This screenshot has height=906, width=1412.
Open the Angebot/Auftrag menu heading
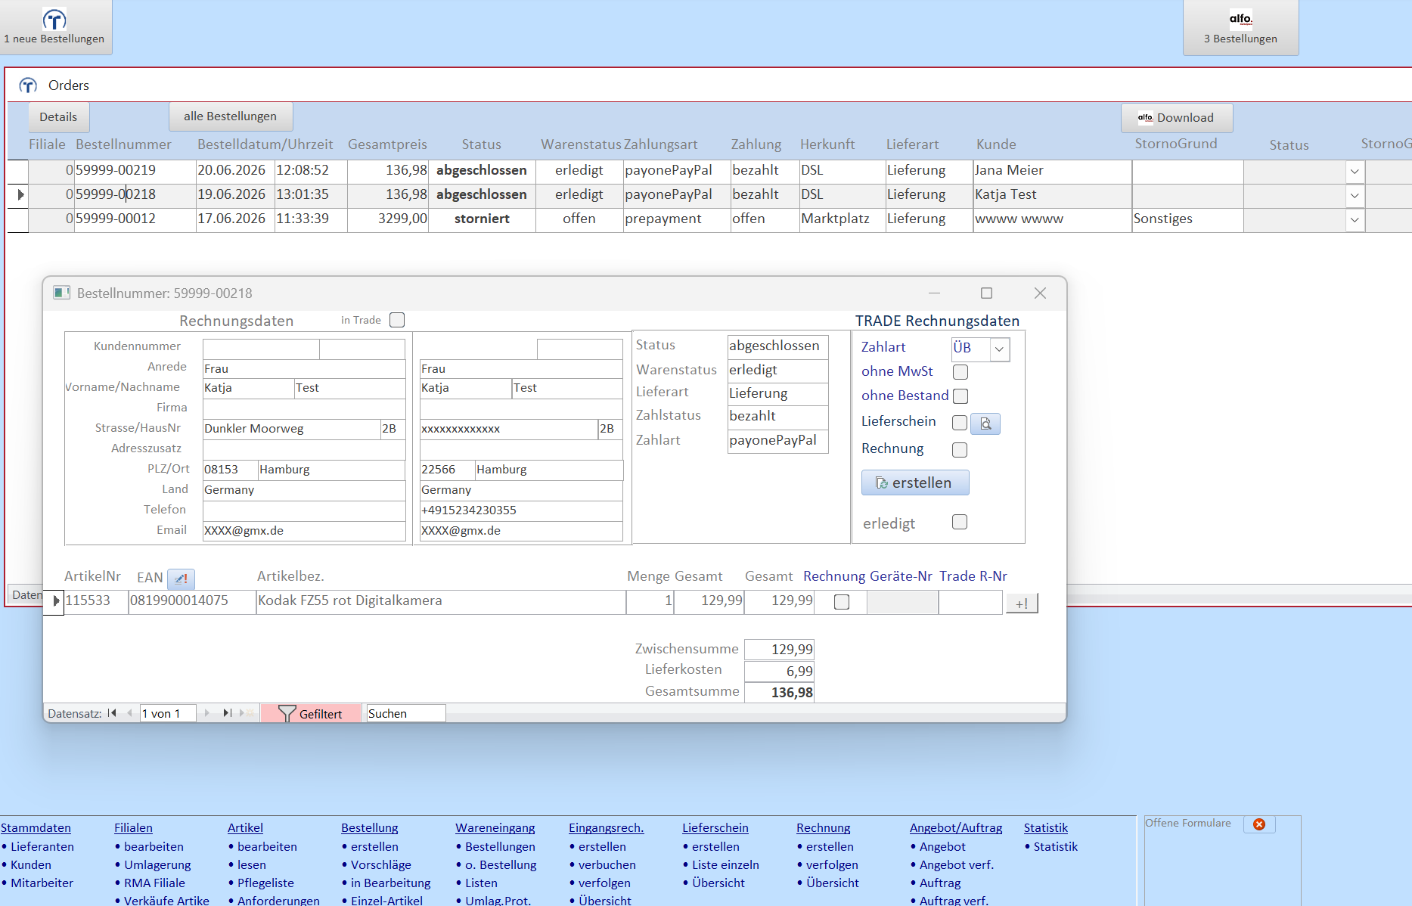click(956, 828)
